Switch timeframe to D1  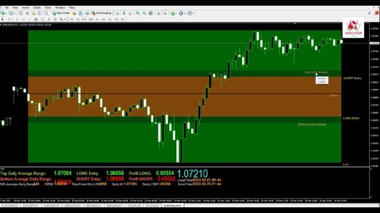(110, 20)
